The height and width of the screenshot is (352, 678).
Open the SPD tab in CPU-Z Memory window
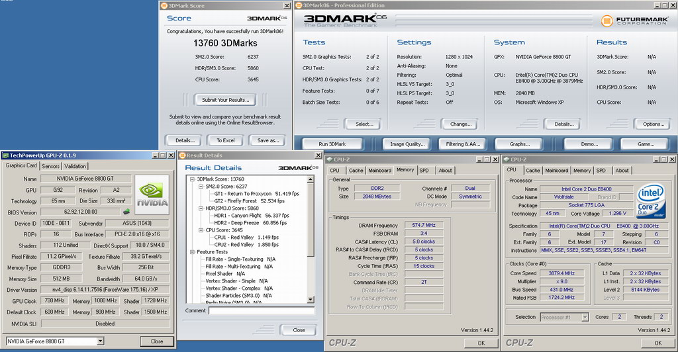pos(424,171)
